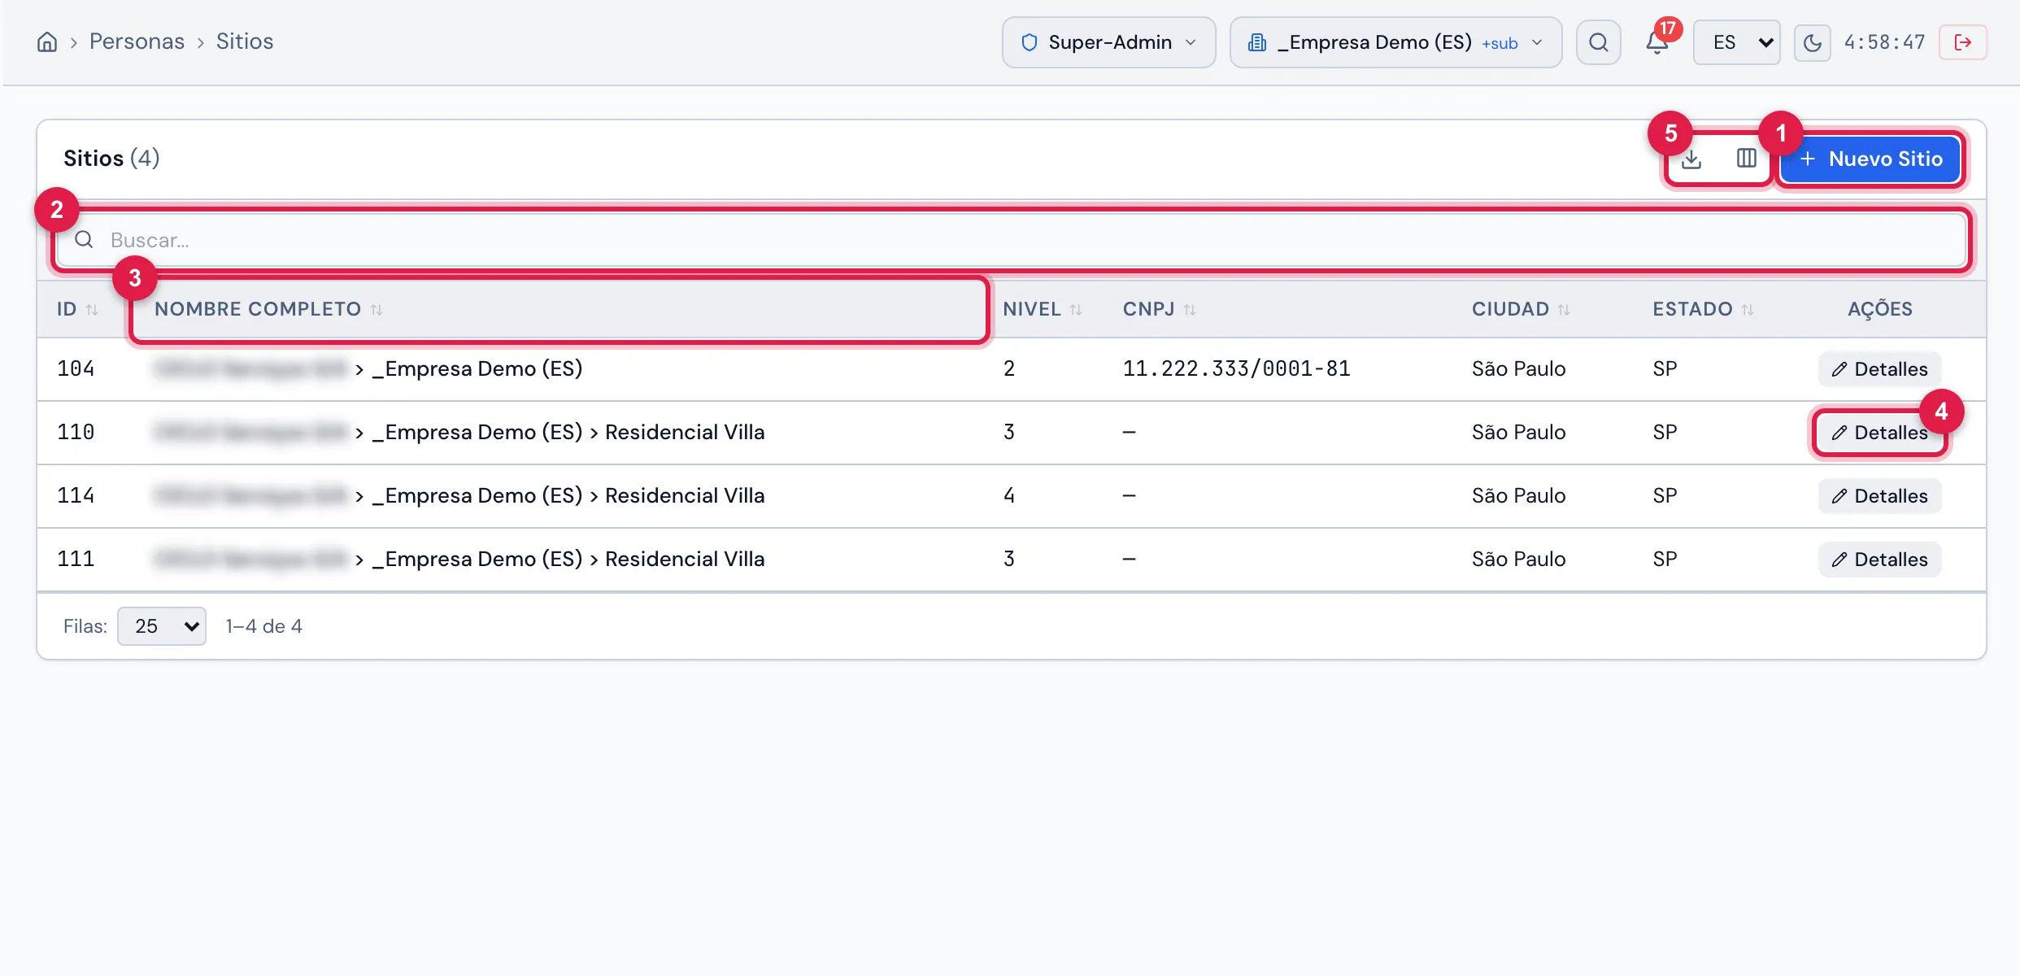
Task: Sort by Estado column
Action: tap(1703, 309)
